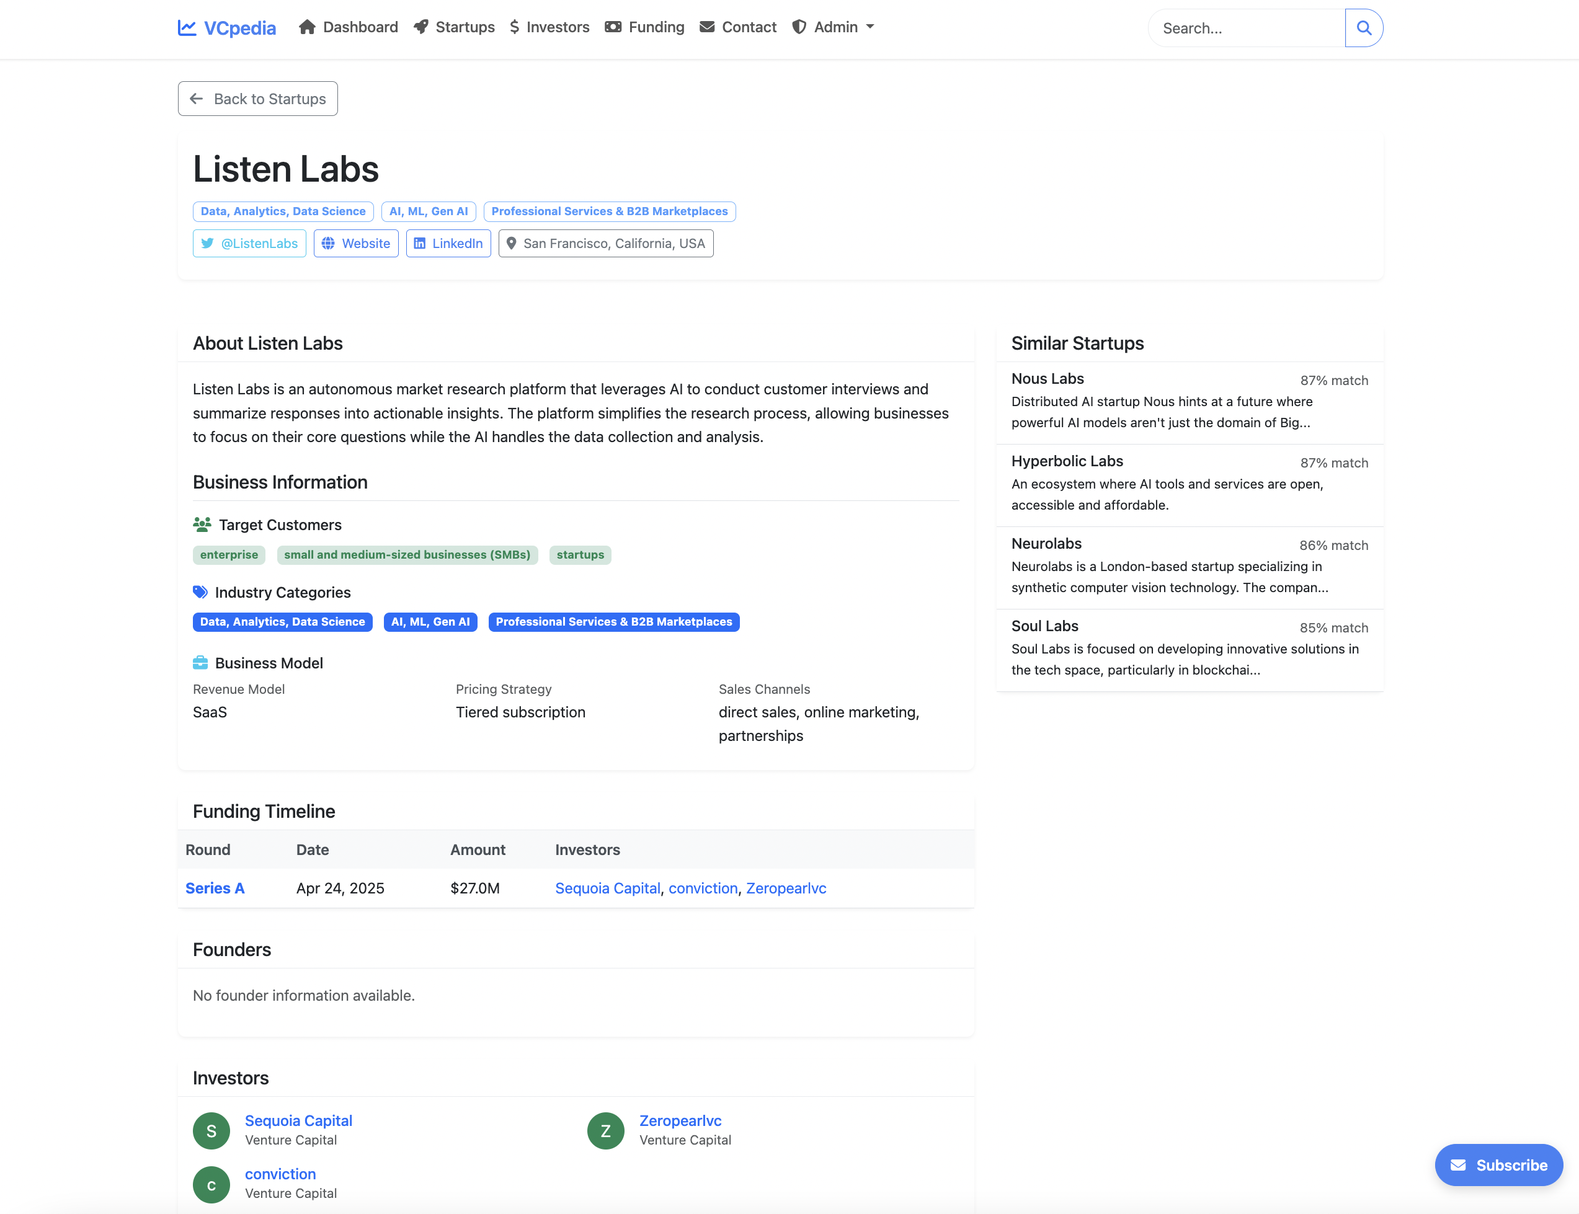Focus the Search input field
1579x1214 pixels.
pos(1246,28)
